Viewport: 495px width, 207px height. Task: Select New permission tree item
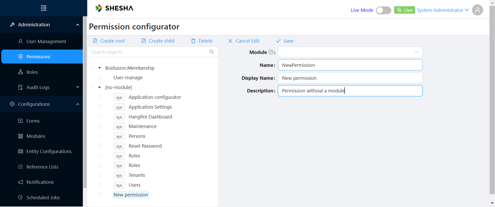click(131, 195)
